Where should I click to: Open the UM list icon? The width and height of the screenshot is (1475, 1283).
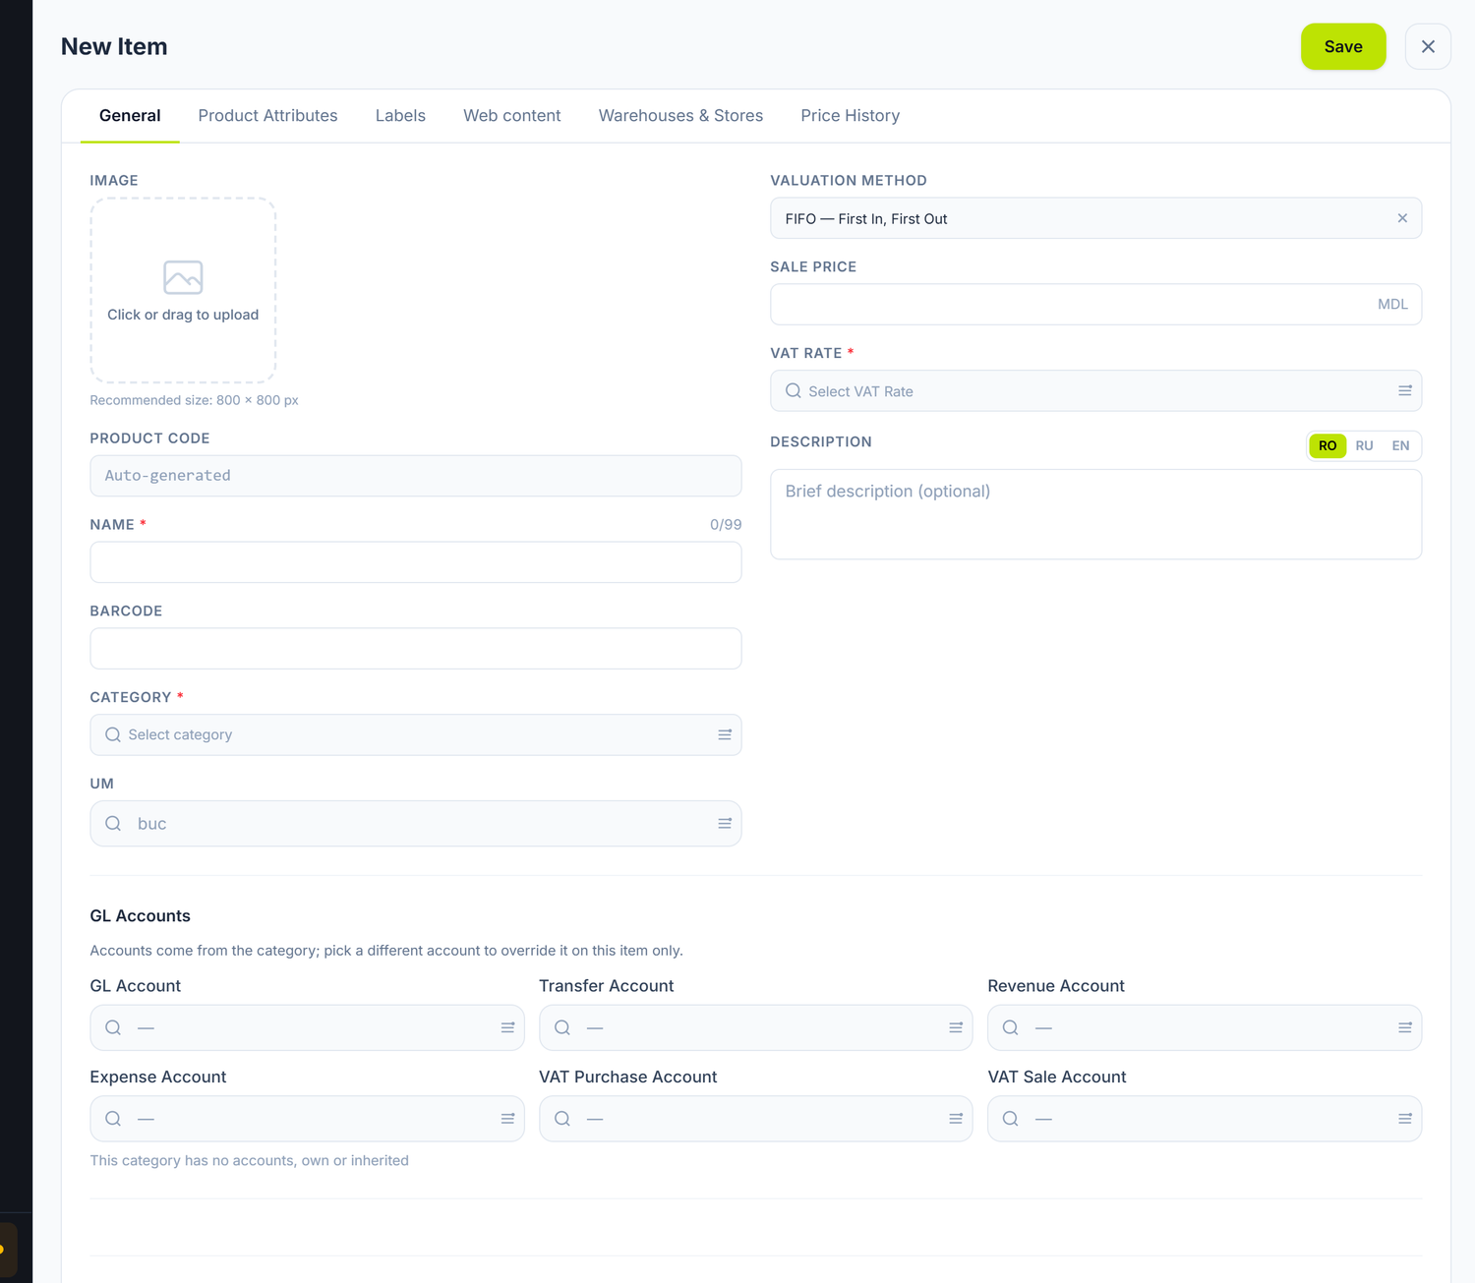point(725,824)
